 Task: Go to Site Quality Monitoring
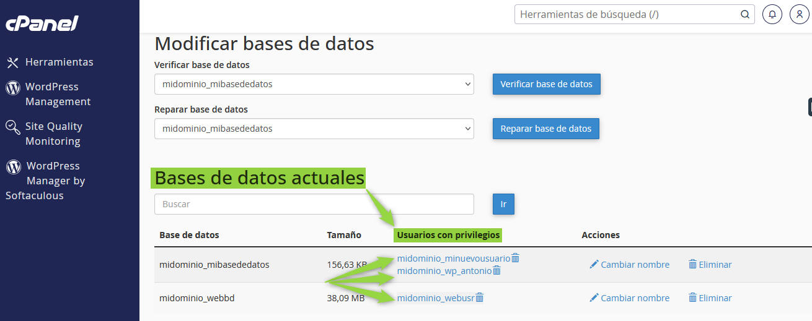53,134
